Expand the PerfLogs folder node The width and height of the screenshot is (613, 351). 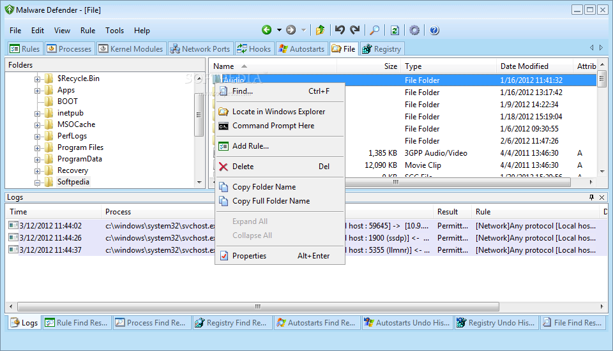coord(37,137)
